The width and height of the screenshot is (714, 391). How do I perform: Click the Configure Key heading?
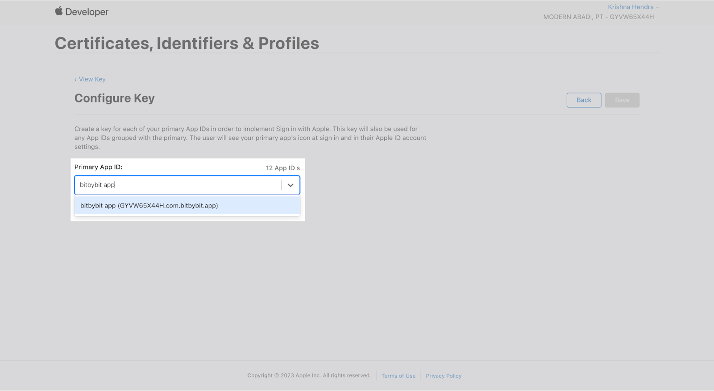115,98
